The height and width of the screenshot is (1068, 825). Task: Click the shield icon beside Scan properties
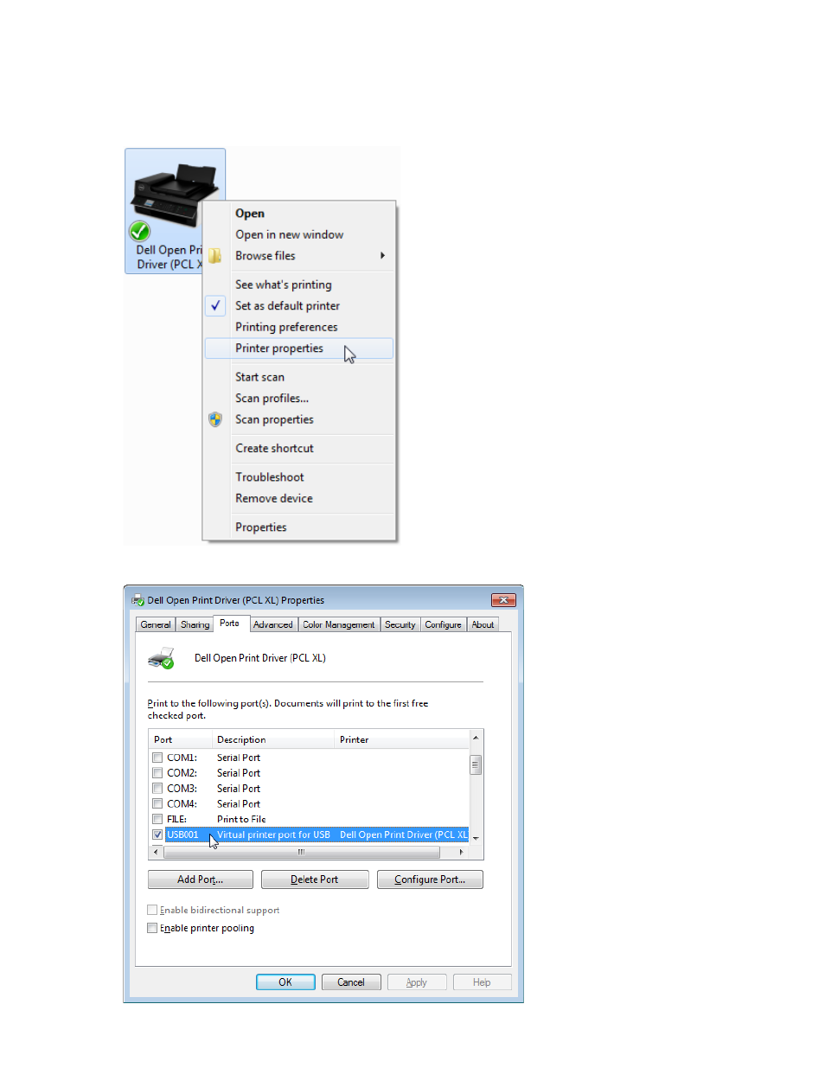coord(215,419)
